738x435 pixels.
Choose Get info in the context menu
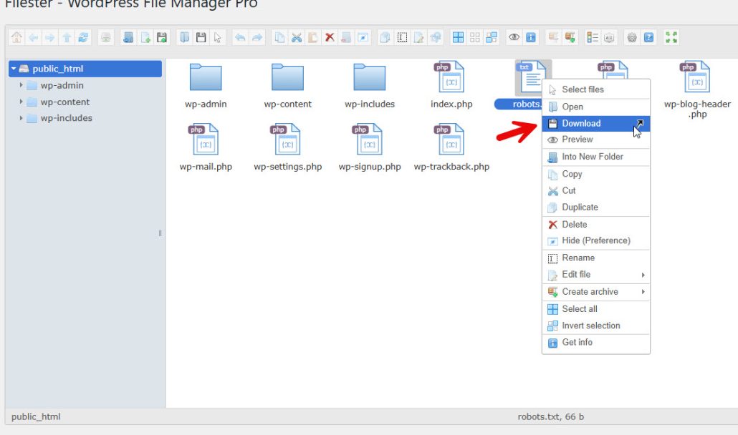coord(596,343)
